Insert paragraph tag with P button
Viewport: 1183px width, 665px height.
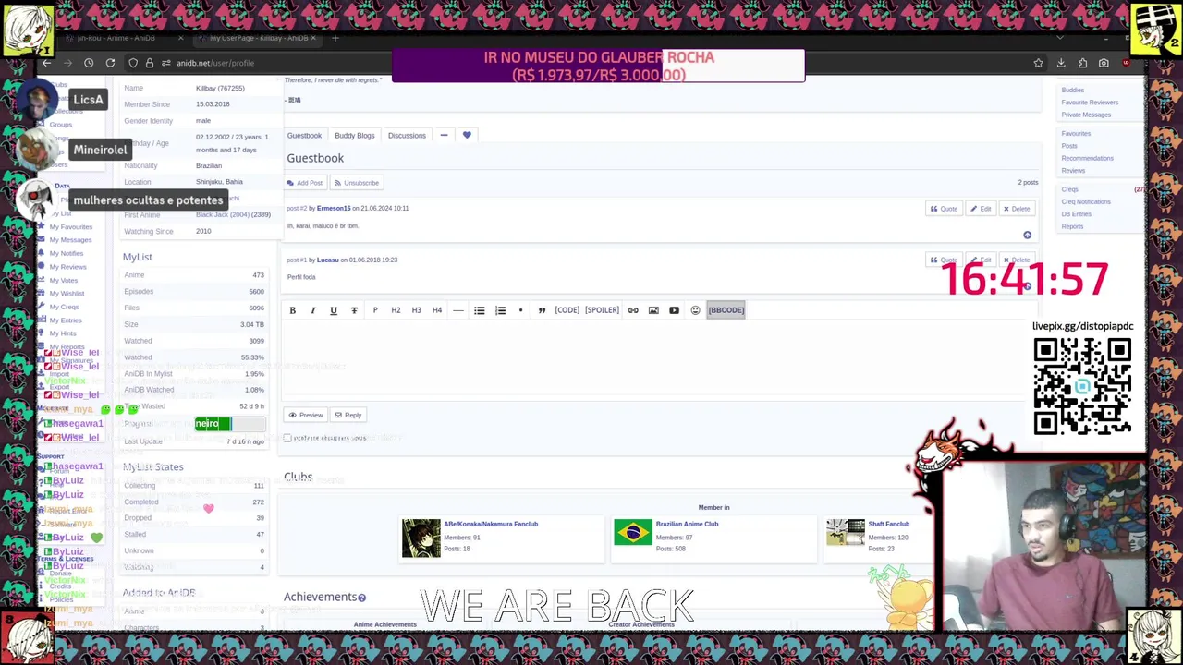[375, 310]
